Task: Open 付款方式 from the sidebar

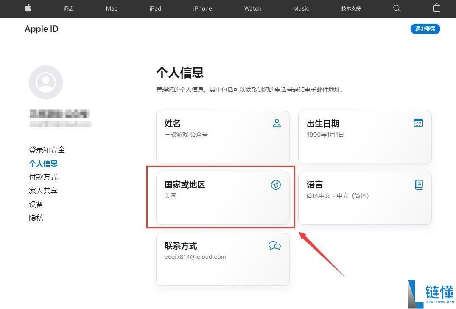Action: 43,177
